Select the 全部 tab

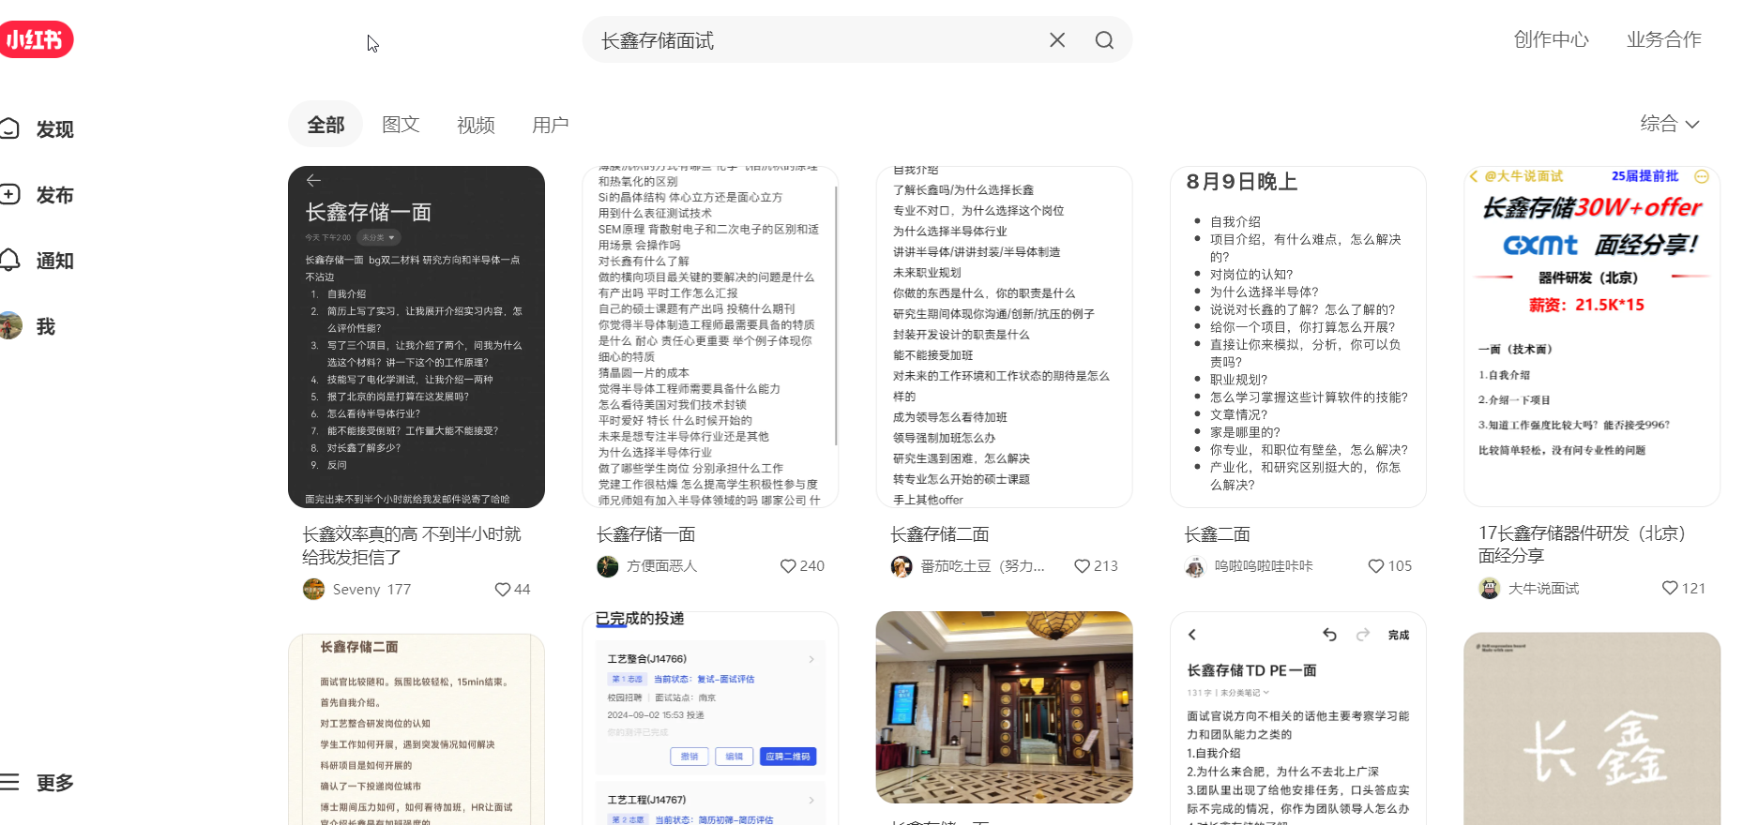coord(326,125)
